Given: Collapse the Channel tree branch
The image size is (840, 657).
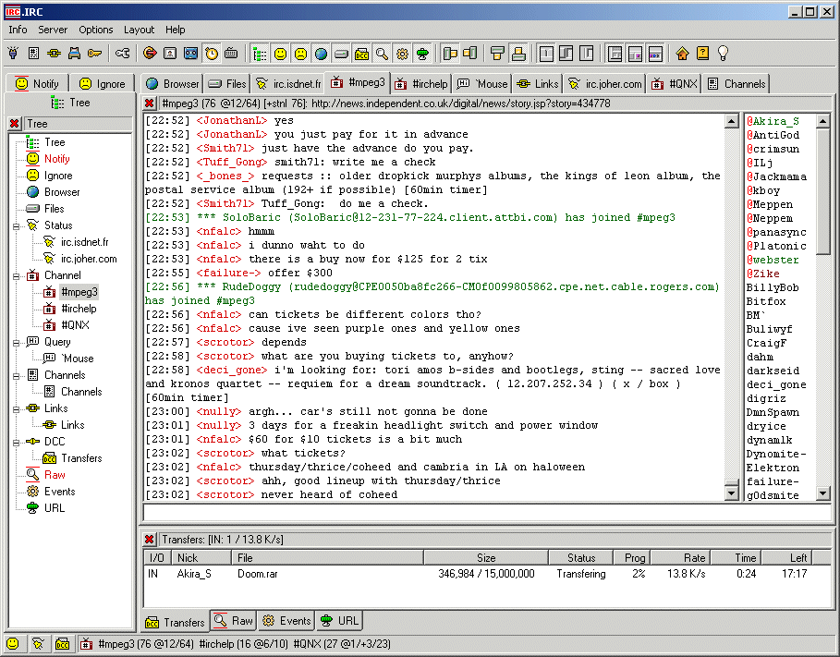Looking at the screenshot, I should pyautogui.click(x=16, y=274).
